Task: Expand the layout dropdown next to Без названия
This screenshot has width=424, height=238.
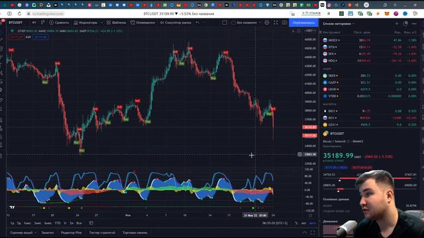Action: click(260, 22)
